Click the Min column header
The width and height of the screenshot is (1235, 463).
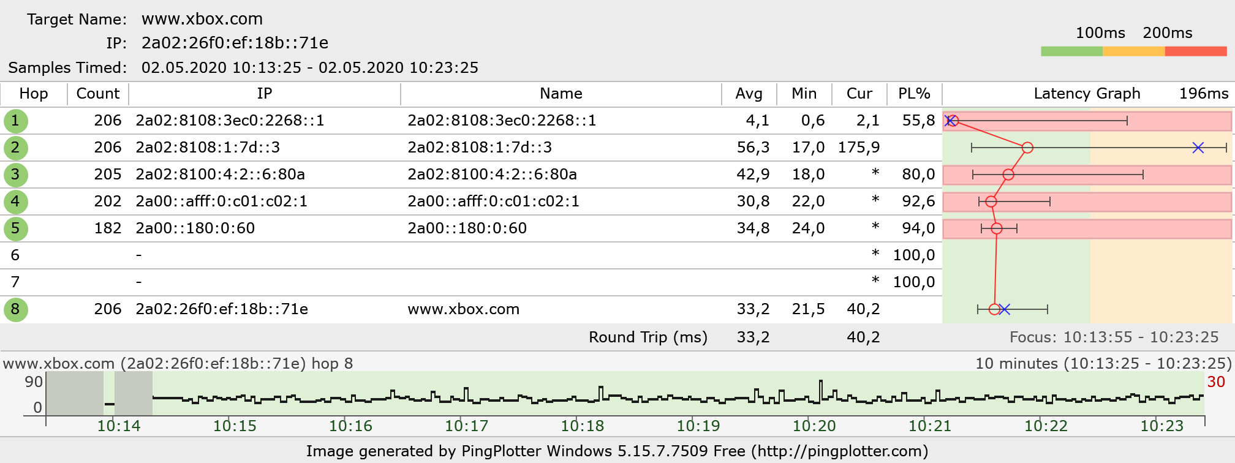click(804, 94)
